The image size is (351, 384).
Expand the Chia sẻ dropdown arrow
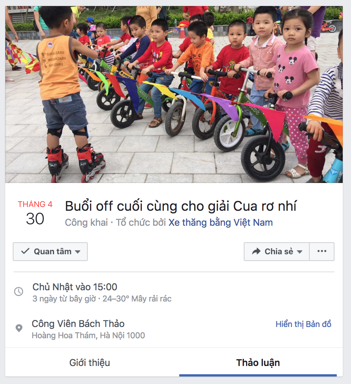point(300,252)
